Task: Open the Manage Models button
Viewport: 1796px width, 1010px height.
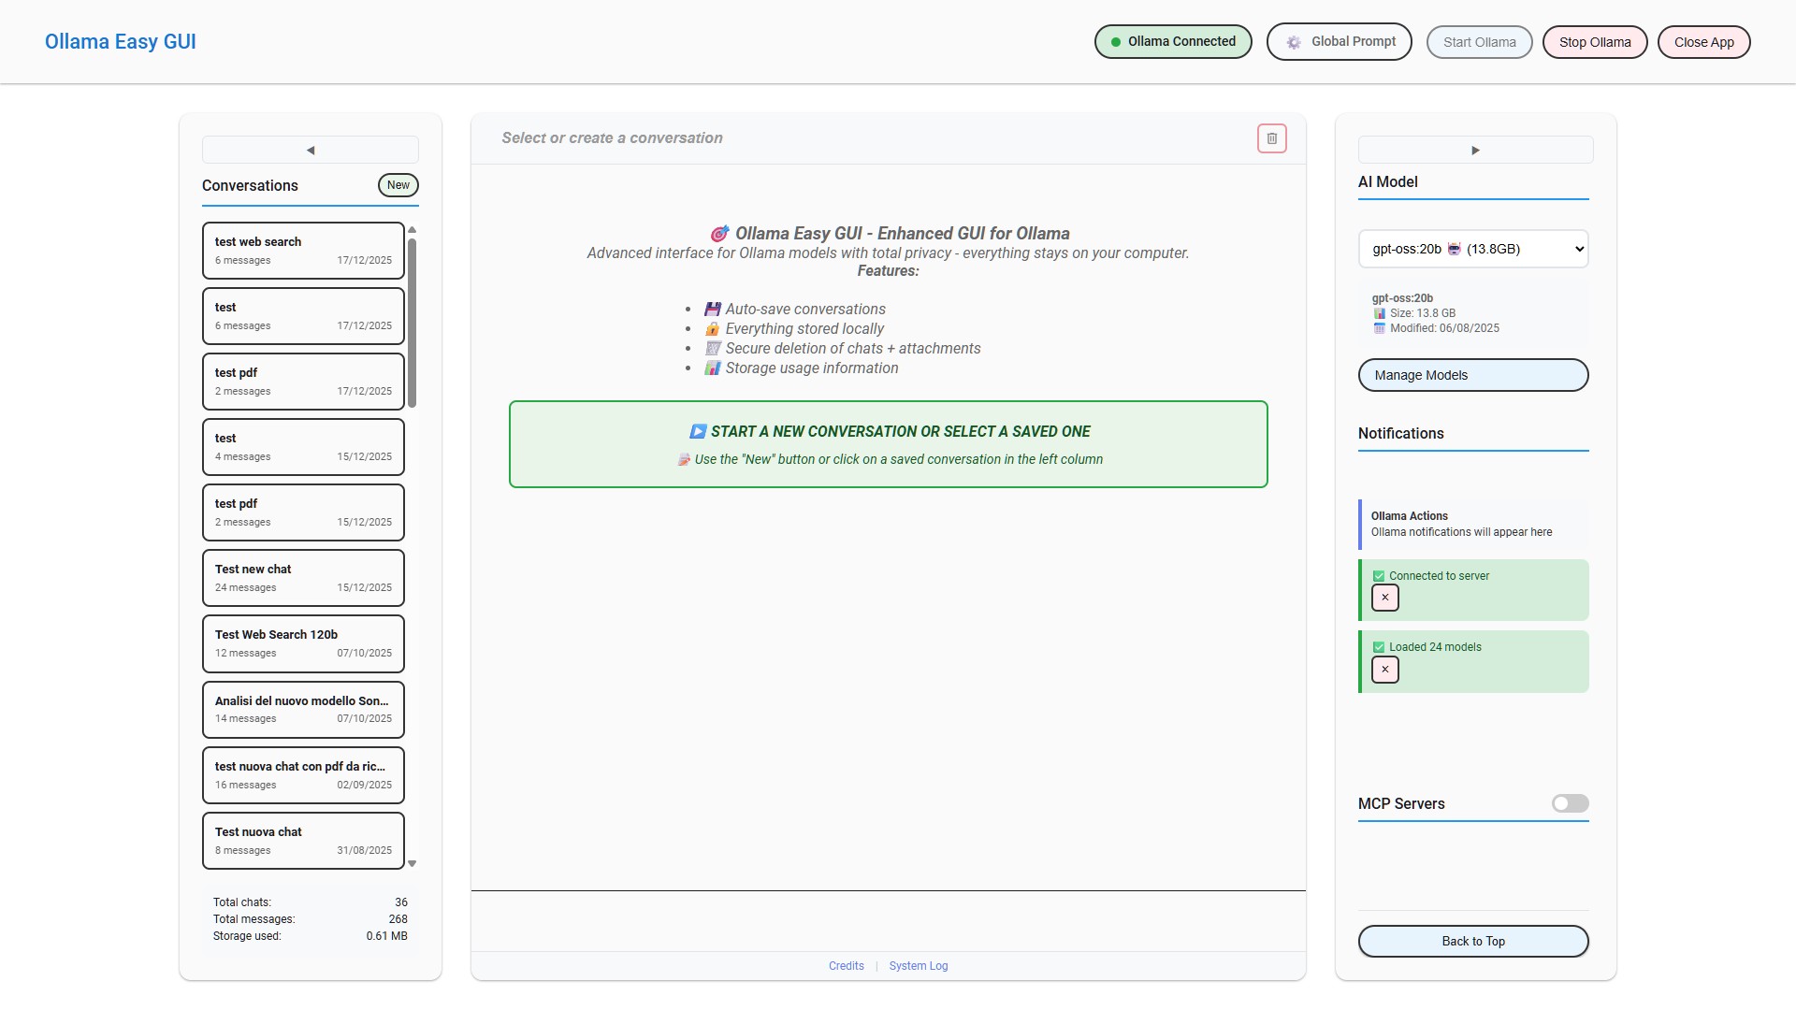Action: click(1472, 375)
